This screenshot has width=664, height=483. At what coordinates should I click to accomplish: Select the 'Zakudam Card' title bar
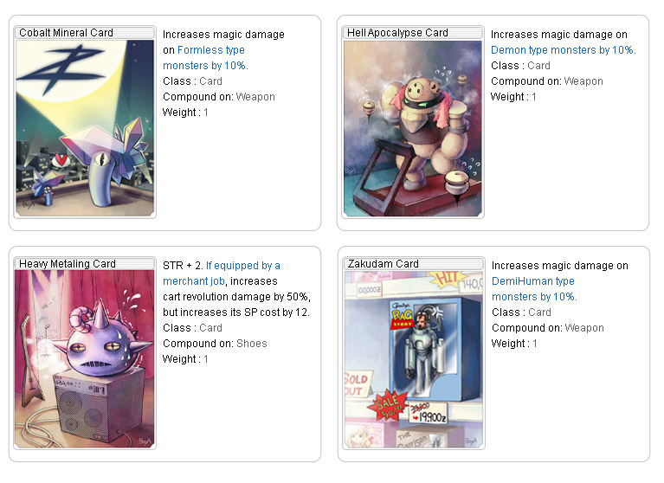(414, 264)
